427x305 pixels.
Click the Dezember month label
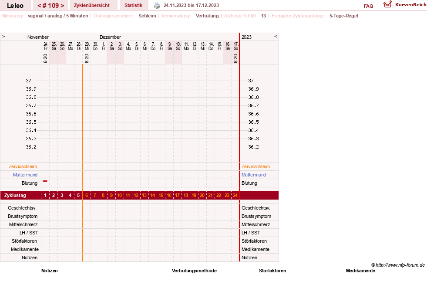(110, 37)
